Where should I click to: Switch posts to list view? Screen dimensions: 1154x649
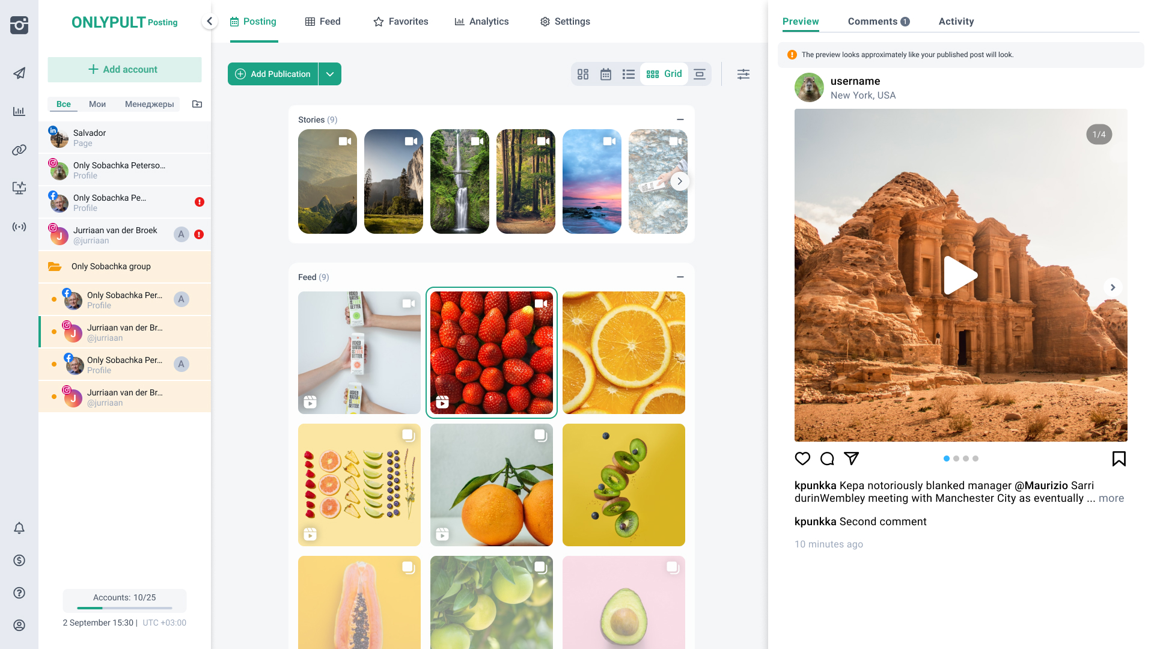(629, 74)
